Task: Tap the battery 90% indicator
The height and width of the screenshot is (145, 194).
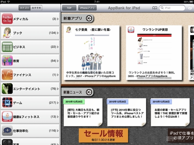Action: [x=189, y=2]
